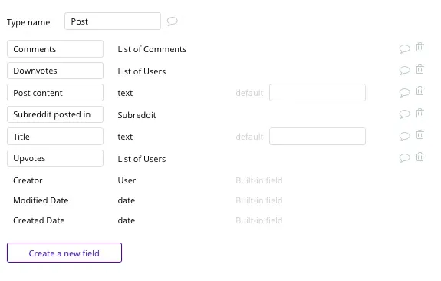Image resolution: width=441 pixels, height=281 pixels.
Task: Delete the Comments field
Action: coord(420,47)
